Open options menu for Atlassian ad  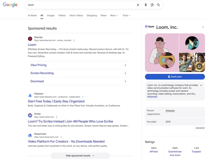click(x=83, y=97)
